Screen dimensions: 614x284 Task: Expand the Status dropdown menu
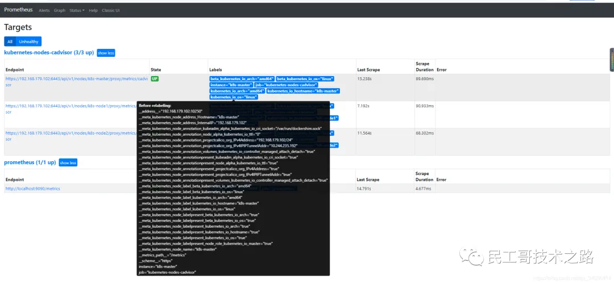[x=77, y=10]
